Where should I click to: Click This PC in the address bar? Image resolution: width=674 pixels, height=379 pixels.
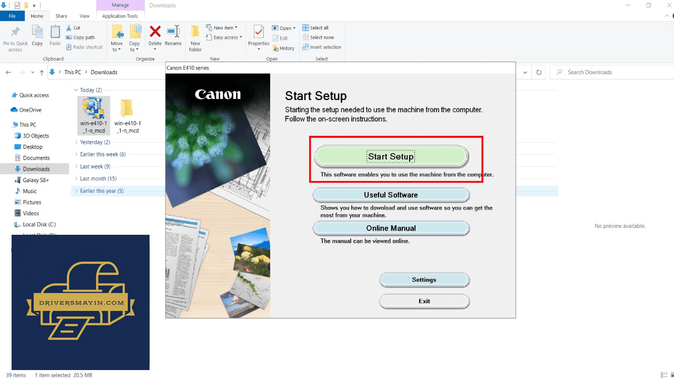[73, 73]
